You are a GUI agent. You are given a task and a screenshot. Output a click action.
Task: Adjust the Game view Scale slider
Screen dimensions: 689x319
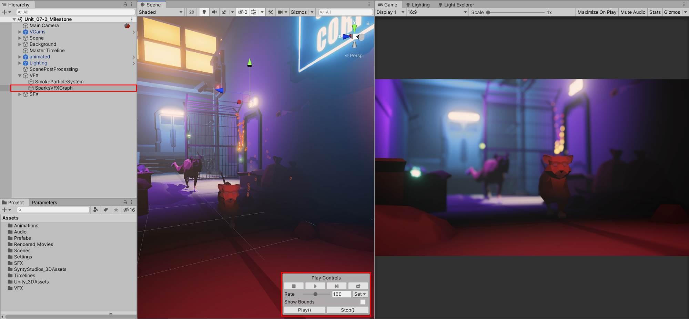[x=516, y=12]
